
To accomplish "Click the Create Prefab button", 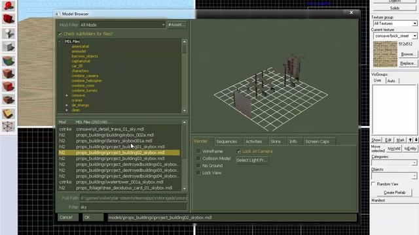I will coord(394,193).
